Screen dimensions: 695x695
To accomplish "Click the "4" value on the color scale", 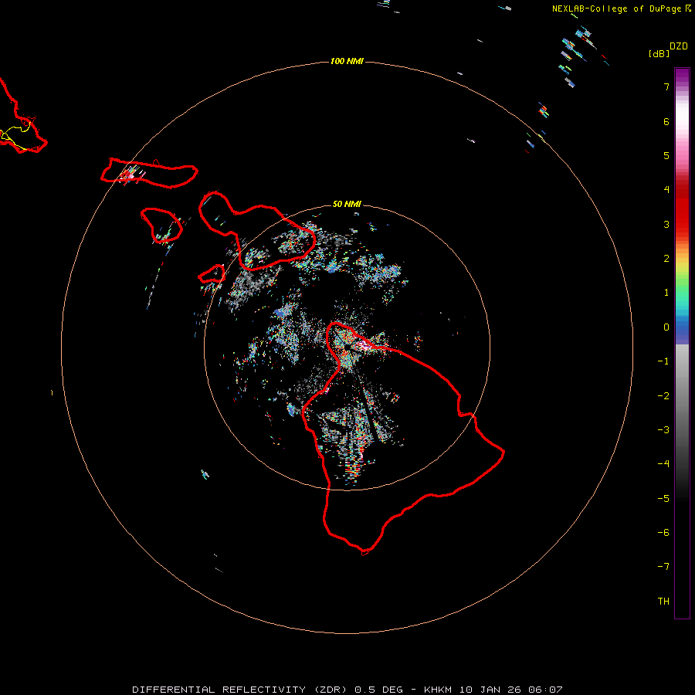I will pyautogui.click(x=666, y=190).
